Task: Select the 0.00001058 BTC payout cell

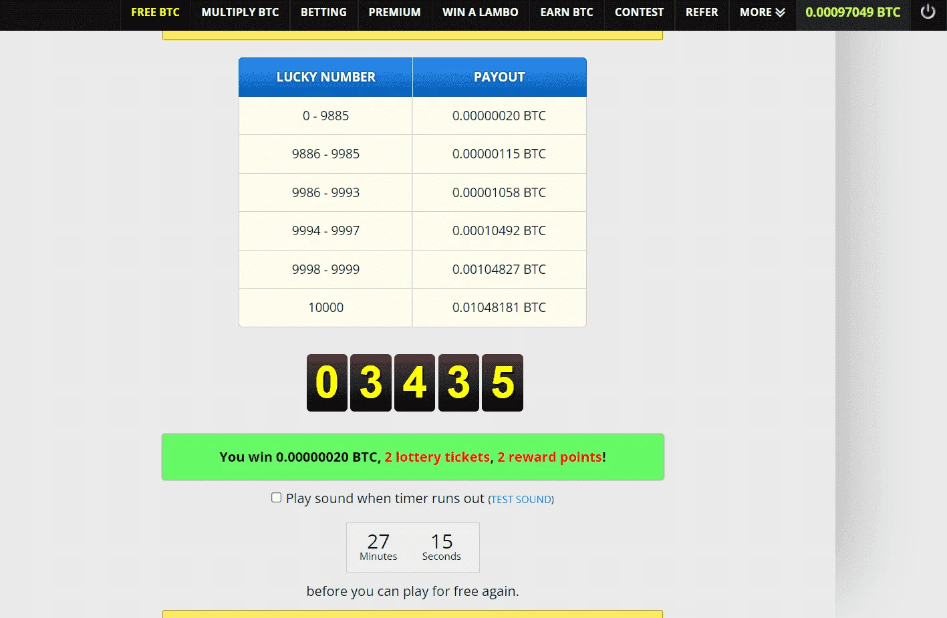Action: [499, 192]
